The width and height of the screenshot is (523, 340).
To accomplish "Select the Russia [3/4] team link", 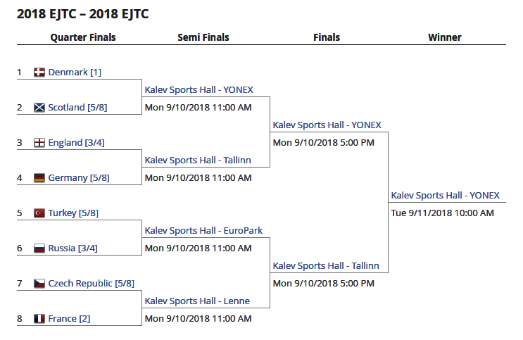I will tap(73, 248).
